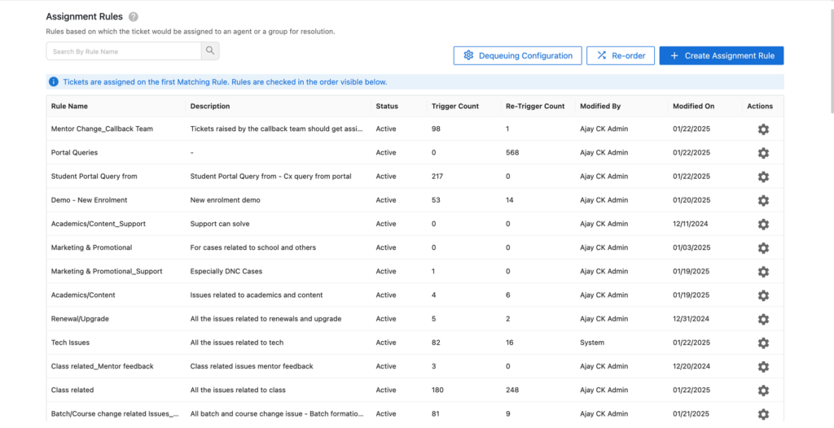Click Modified On date 01/20/2025
Image resolution: width=834 pixels, height=428 pixels.
click(x=691, y=200)
